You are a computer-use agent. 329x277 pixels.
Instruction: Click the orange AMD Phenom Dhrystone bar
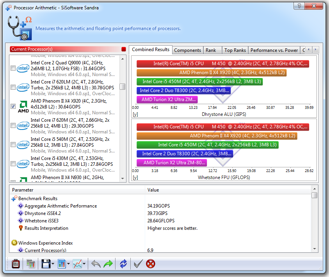212,73
